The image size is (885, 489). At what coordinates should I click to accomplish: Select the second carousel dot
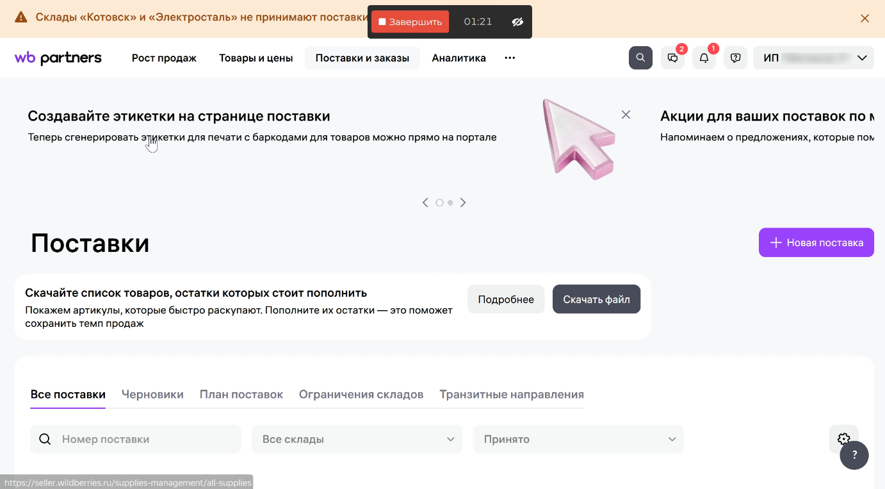(450, 203)
